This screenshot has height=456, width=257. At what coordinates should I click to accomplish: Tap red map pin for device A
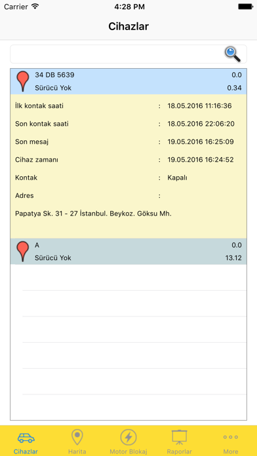click(x=23, y=252)
